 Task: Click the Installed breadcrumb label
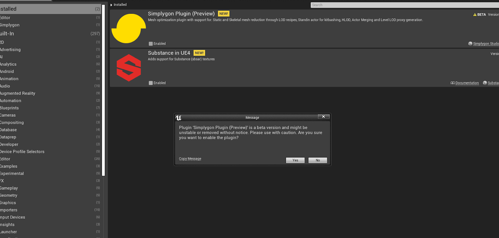tap(120, 5)
